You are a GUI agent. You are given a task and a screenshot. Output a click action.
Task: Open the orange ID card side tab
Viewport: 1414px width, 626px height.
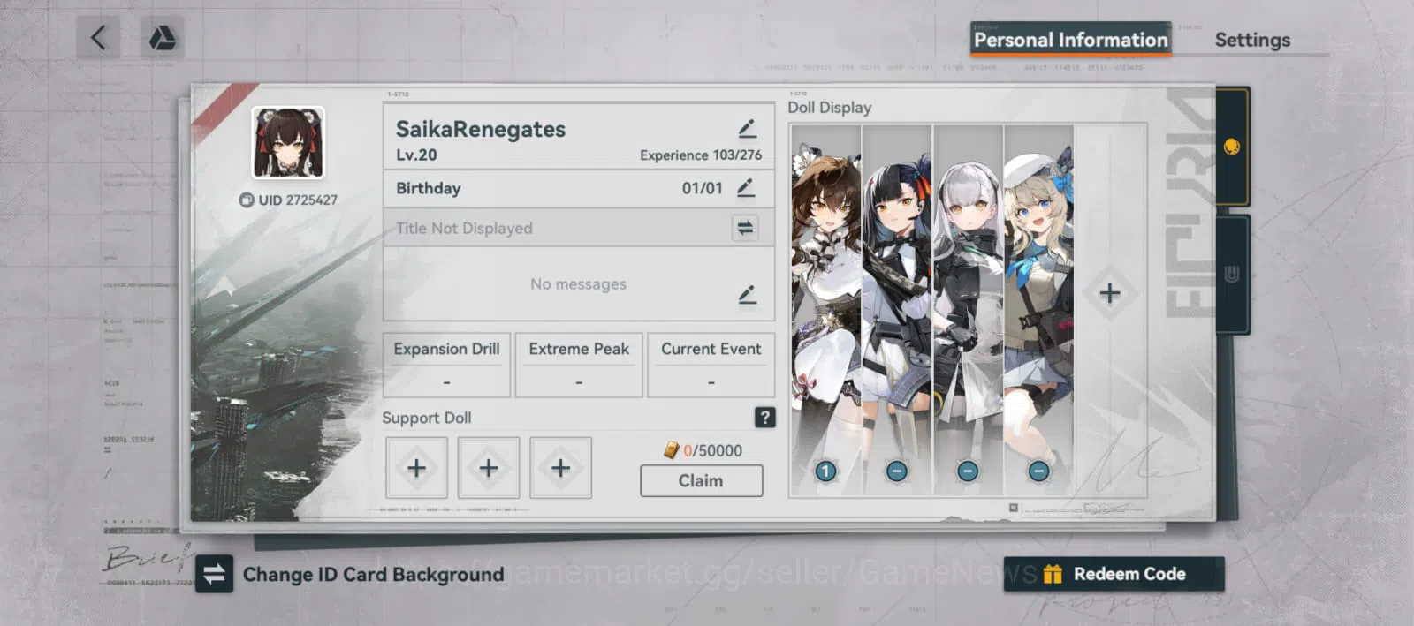[x=1232, y=147]
